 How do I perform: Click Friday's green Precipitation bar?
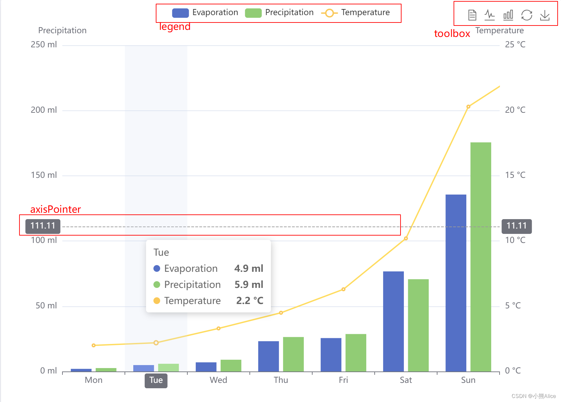(356, 353)
